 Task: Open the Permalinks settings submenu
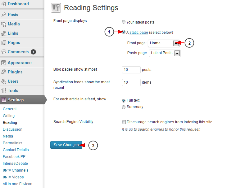click(12, 143)
